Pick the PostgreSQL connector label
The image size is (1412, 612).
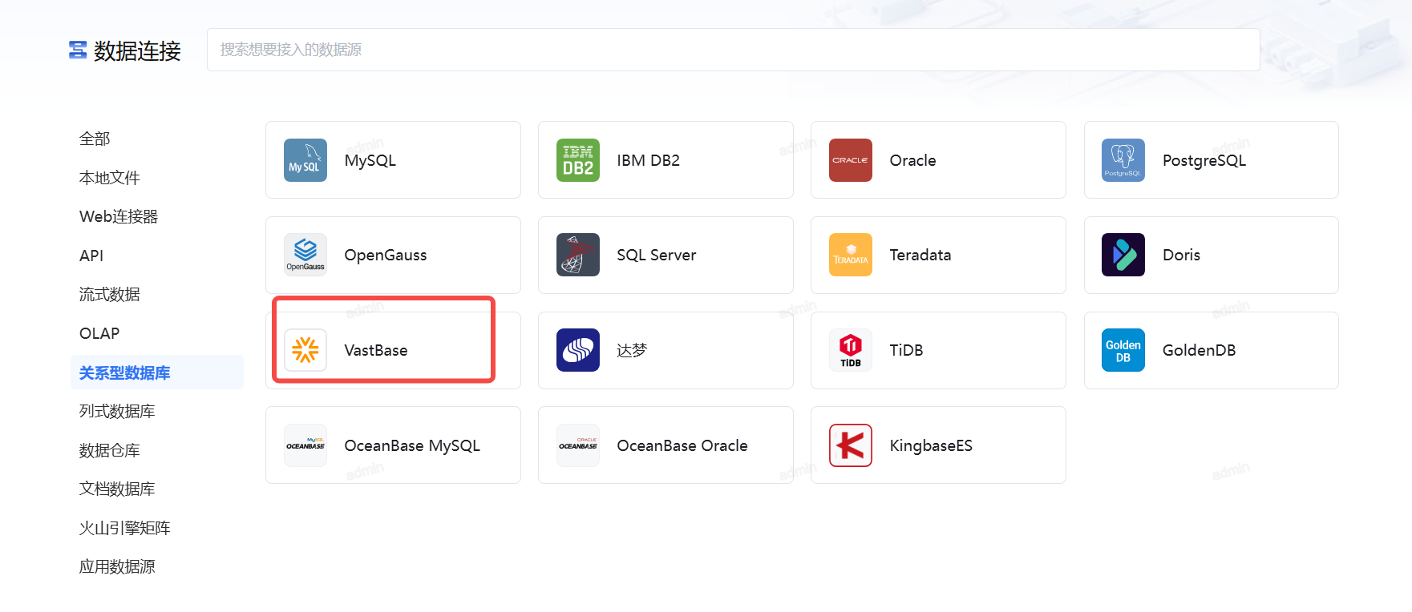tap(1204, 160)
